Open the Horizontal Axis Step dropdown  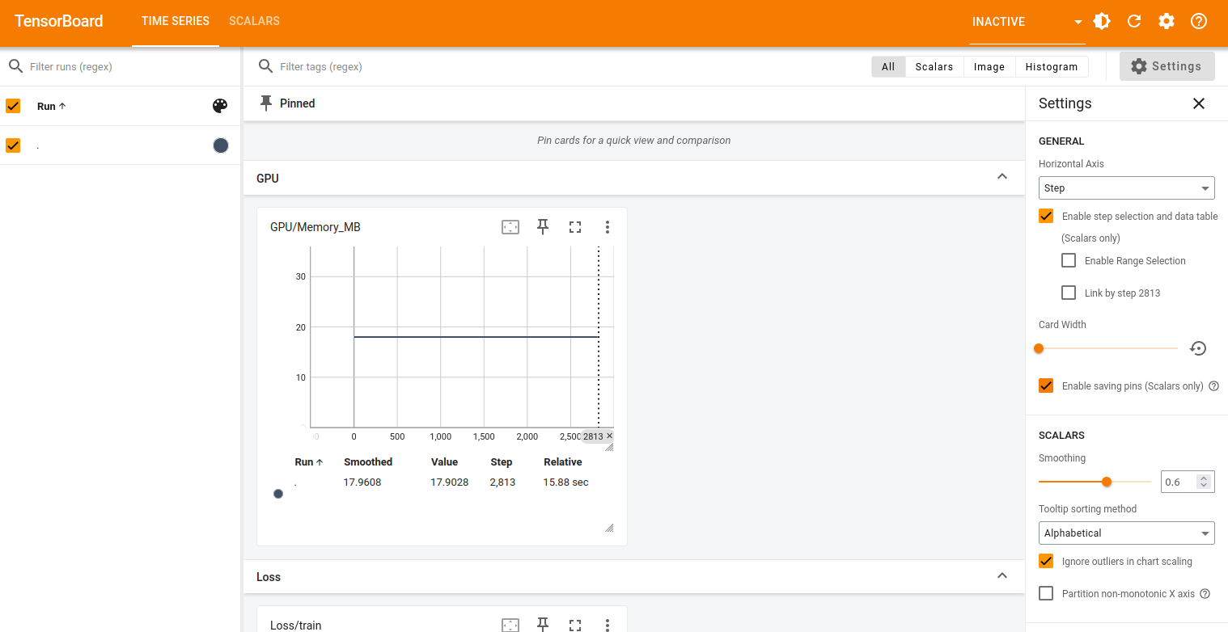pos(1126,188)
